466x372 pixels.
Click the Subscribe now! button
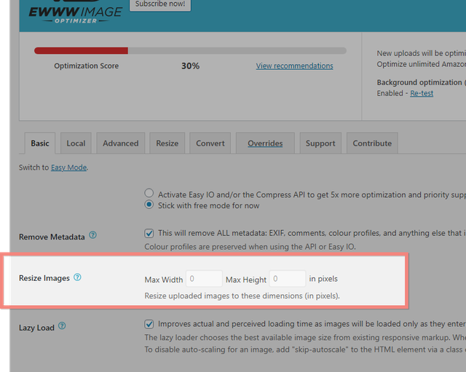(160, 4)
